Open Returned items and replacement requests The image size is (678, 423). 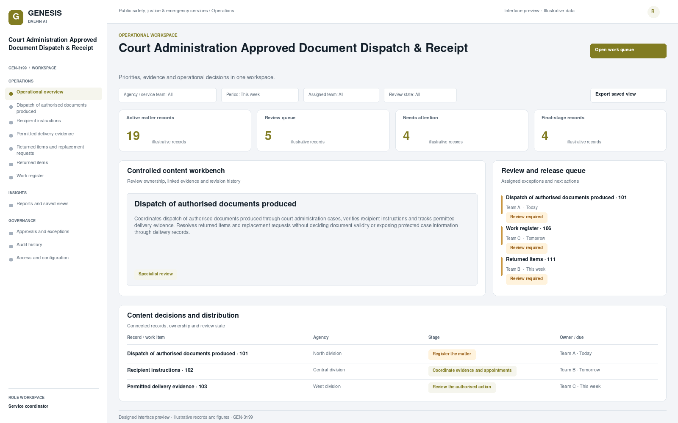point(53,150)
